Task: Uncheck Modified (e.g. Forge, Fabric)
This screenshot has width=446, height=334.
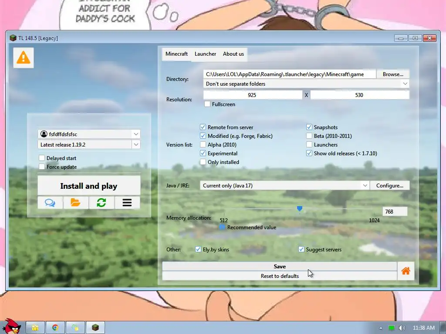Action: point(203,136)
